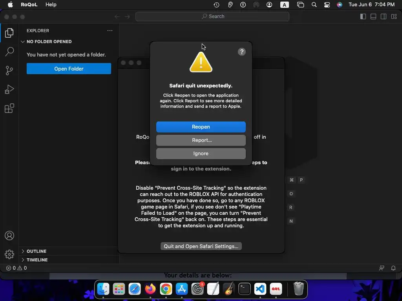The width and height of the screenshot is (402, 301).
Task: Toggle primary side bar layout icon
Action: tap(363, 16)
